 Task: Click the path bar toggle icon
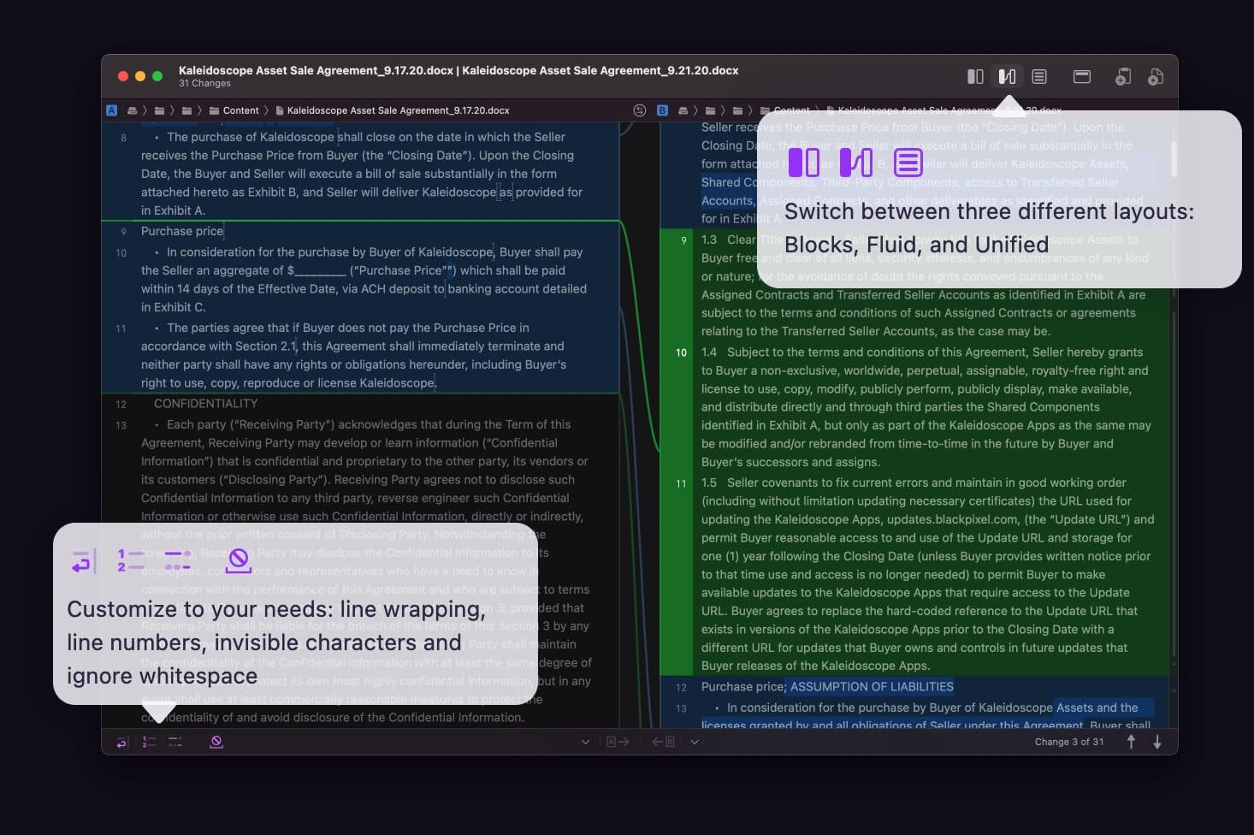click(x=1082, y=77)
